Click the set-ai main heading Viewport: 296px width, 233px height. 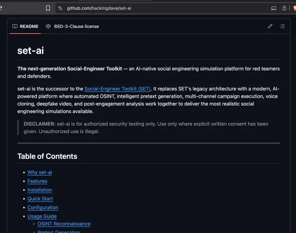[x=30, y=51]
